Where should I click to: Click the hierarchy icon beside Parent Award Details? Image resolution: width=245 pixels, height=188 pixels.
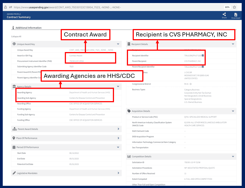click(15, 129)
